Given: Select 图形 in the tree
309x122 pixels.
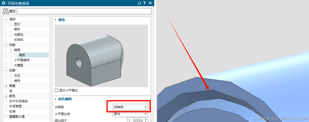Looking at the screenshot, I should pos(17,29).
